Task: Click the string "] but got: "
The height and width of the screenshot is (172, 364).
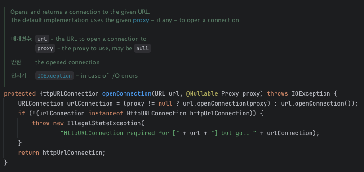Action: tap(234, 133)
